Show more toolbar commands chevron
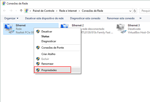Screen dimensions: 150x102 (x=140, y=18)
